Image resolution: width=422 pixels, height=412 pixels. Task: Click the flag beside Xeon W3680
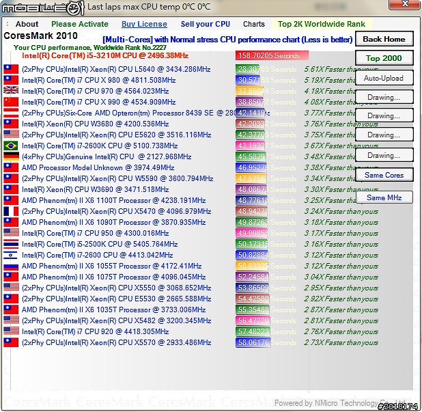(11, 124)
